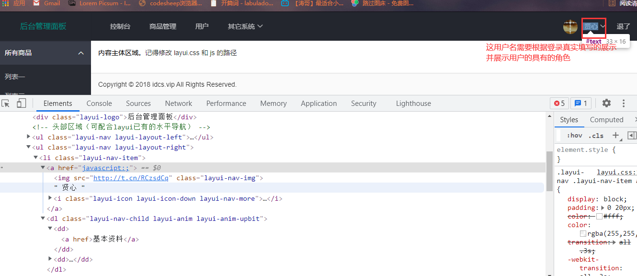Expand the padding property triangle in Styles

(x=603, y=208)
